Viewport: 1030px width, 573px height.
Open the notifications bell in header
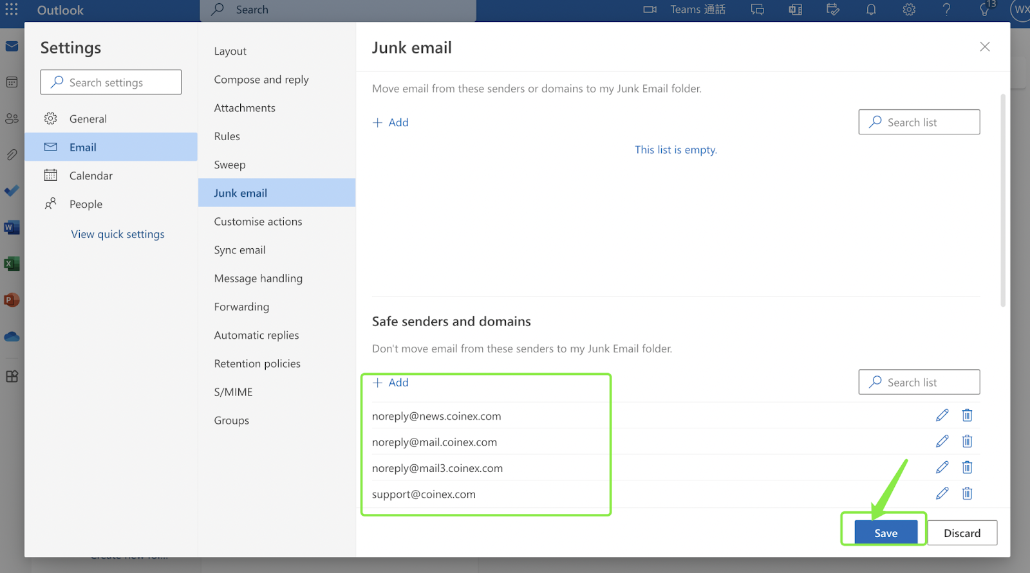point(871,10)
